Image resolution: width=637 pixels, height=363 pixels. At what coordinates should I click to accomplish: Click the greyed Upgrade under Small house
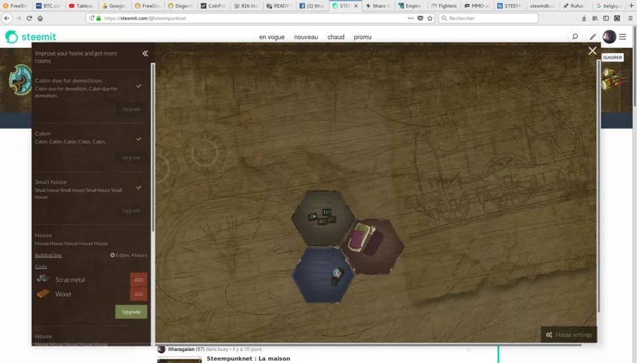point(131,210)
